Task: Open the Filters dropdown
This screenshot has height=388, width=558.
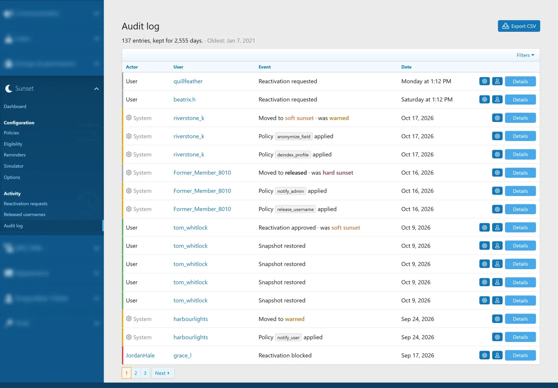Action: coord(525,55)
